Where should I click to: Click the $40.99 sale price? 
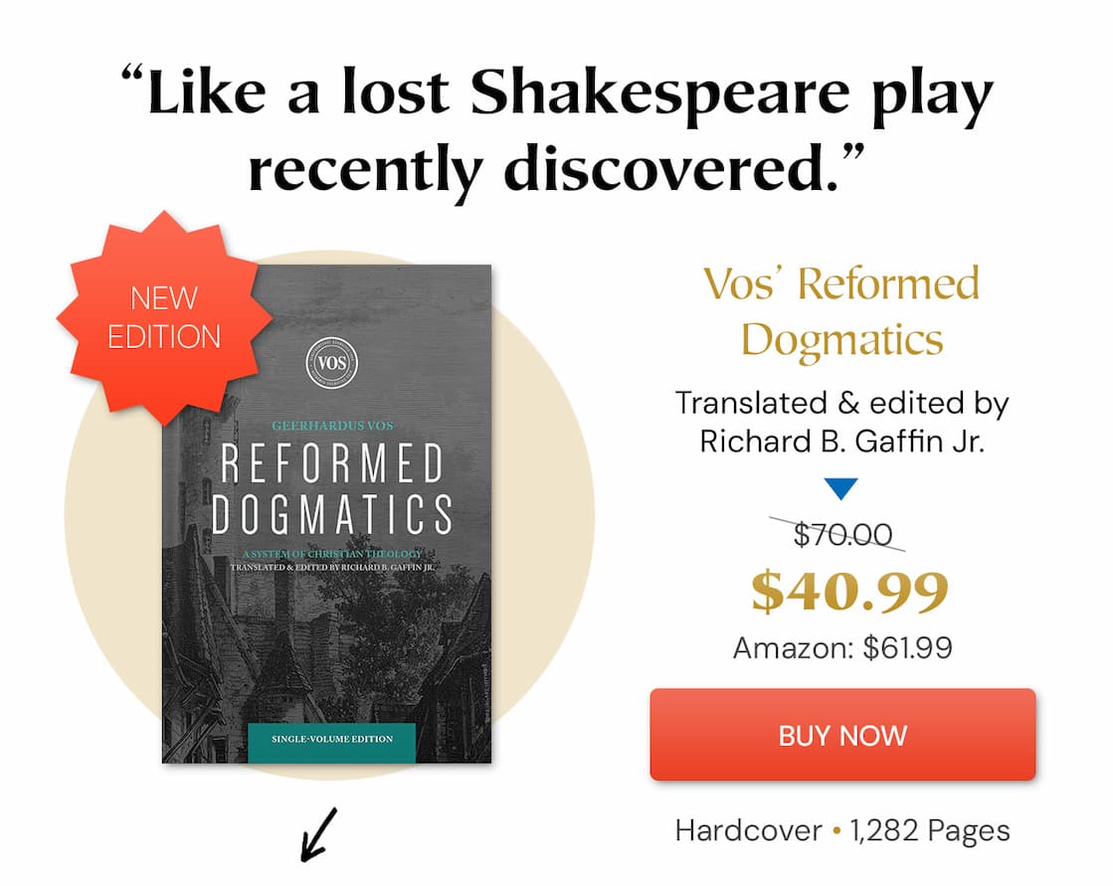pyautogui.click(x=849, y=592)
